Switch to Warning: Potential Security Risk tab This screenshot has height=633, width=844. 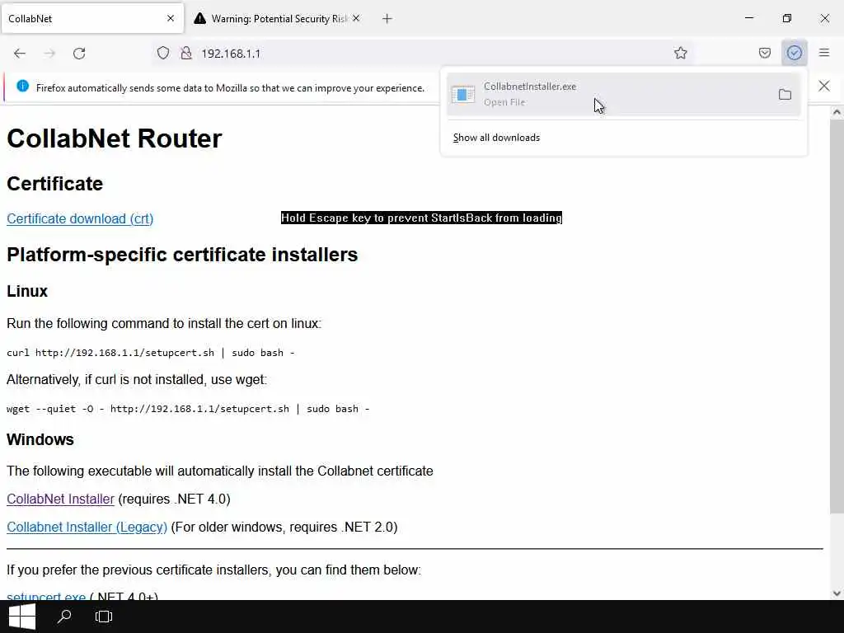[277, 19]
